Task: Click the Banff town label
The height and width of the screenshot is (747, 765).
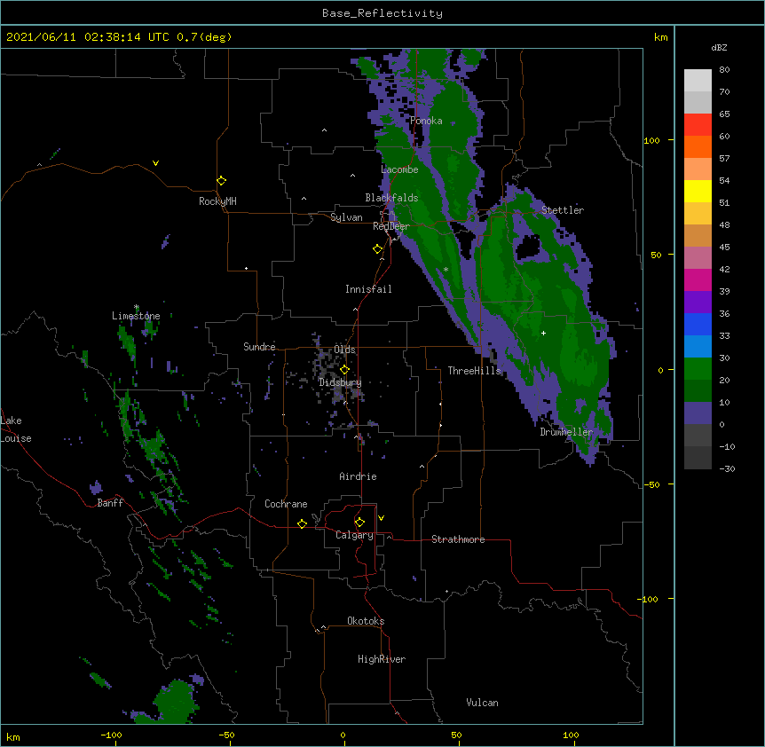Action: [x=110, y=503]
